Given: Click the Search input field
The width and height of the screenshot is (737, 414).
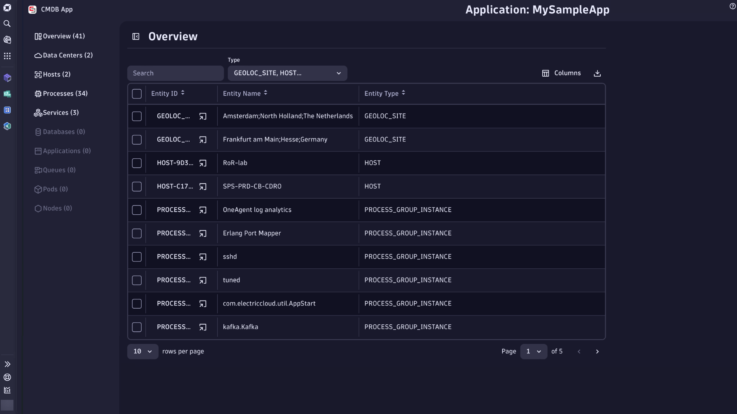Looking at the screenshot, I should [175, 73].
